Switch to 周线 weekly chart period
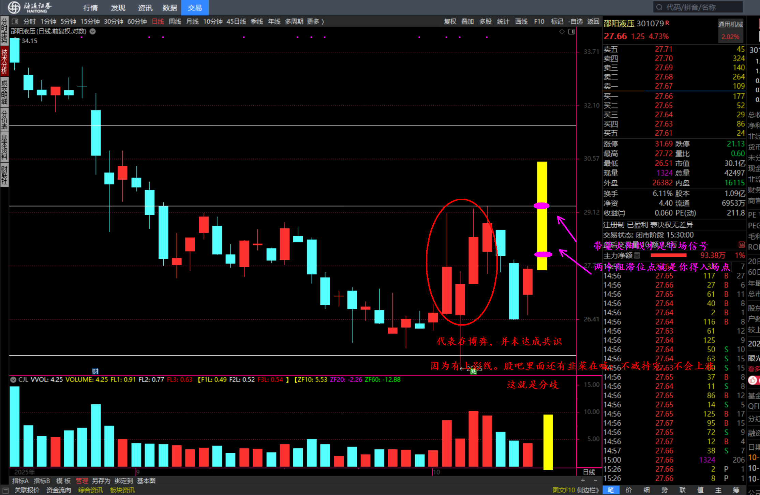The height and width of the screenshot is (495, 760). [175, 21]
